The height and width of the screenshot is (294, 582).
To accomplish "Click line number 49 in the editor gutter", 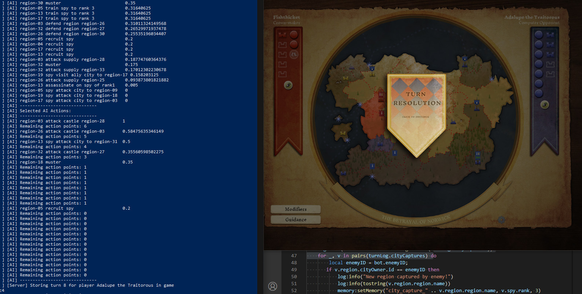I will (294, 269).
